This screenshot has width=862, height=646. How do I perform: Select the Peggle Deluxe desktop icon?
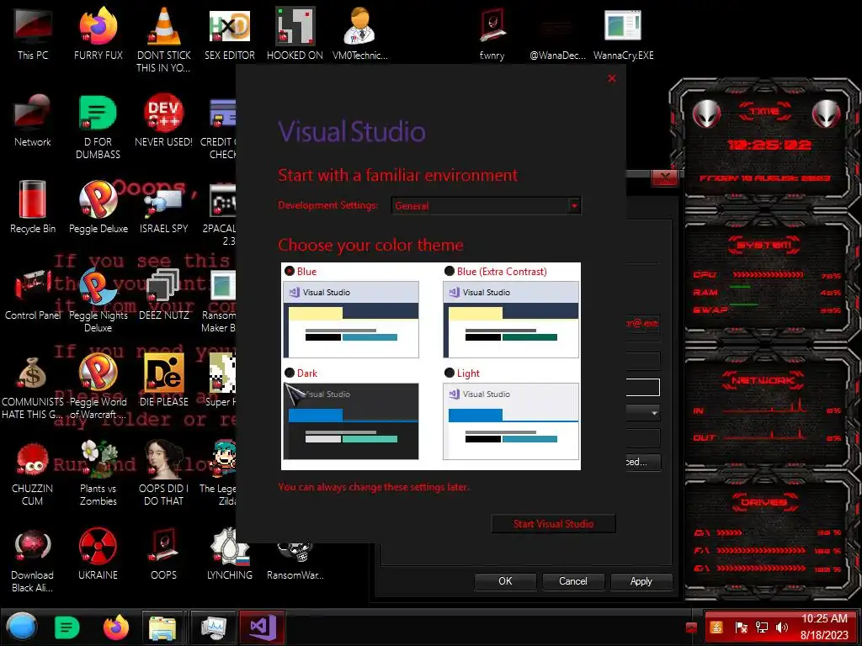(x=98, y=207)
